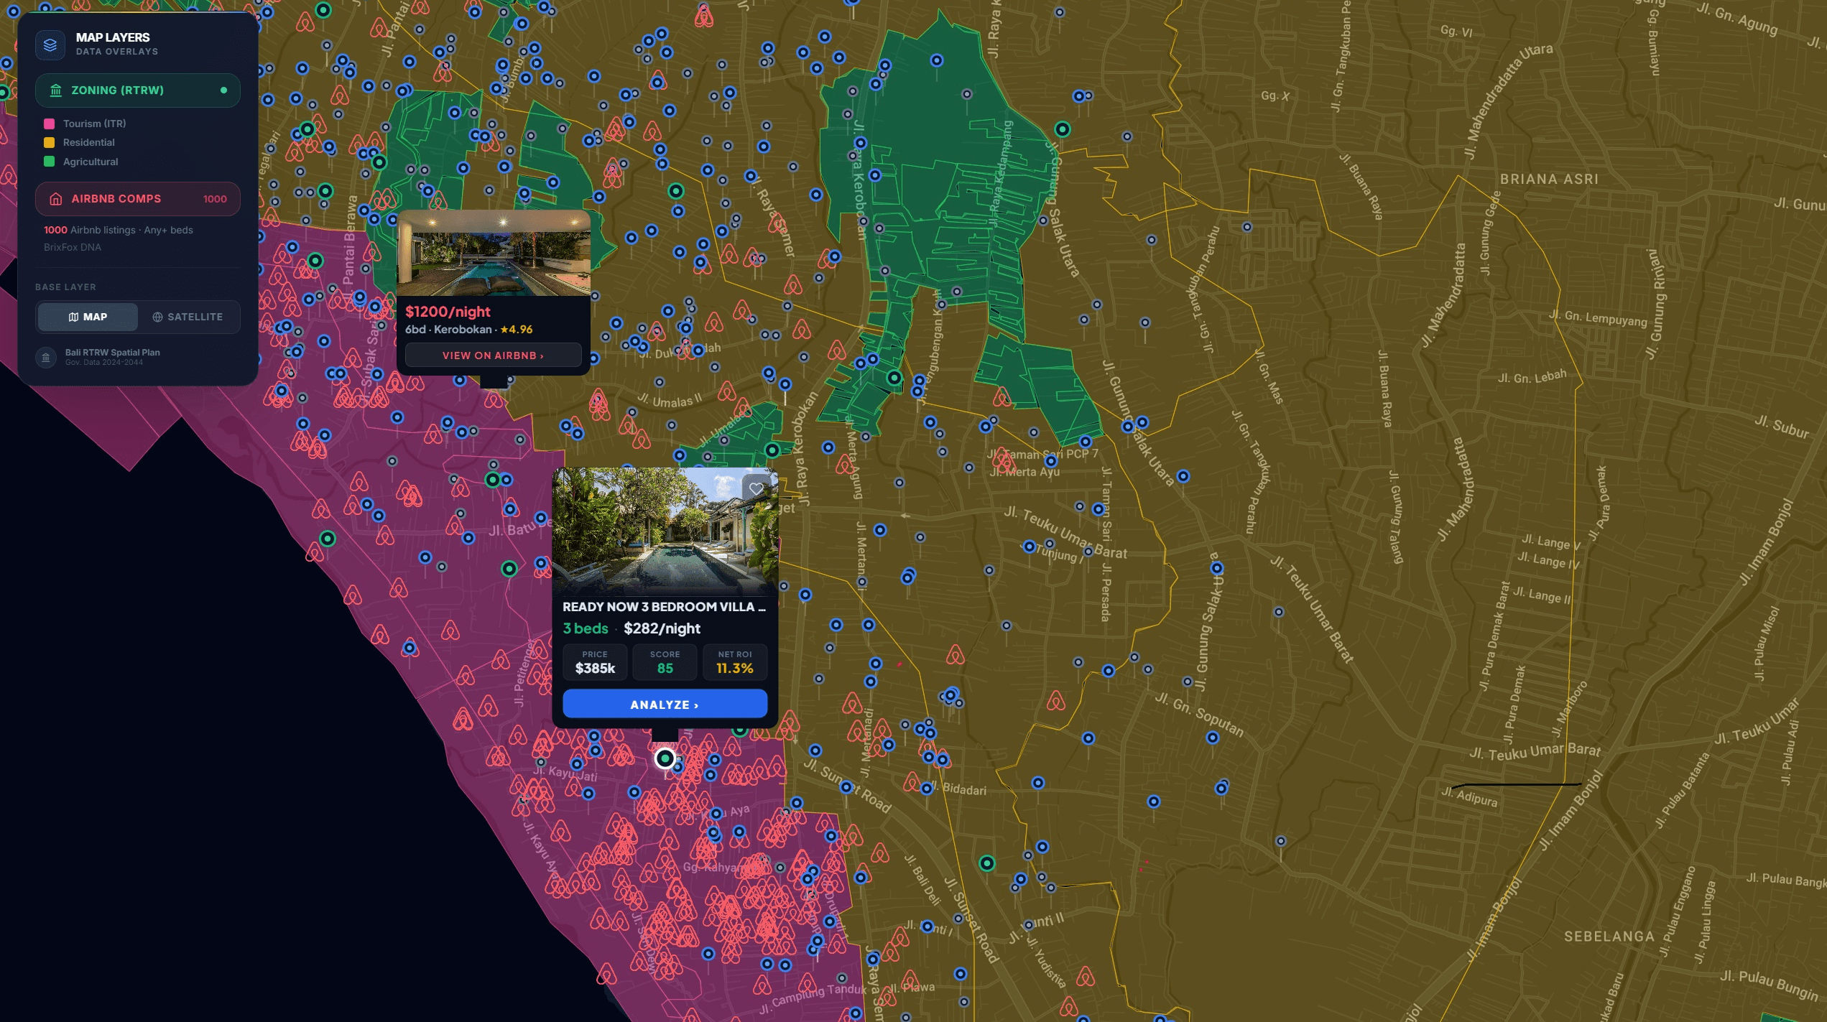The image size is (1827, 1022).
Task: Select the bank icon on Zoning (RTRW)
Action: pos(55,90)
